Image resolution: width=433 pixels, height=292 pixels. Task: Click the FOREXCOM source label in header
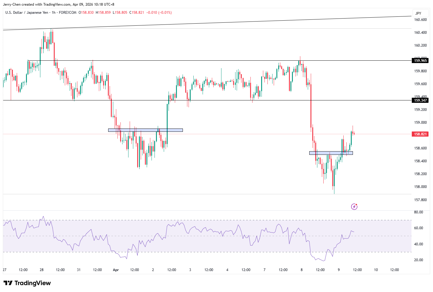point(68,13)
